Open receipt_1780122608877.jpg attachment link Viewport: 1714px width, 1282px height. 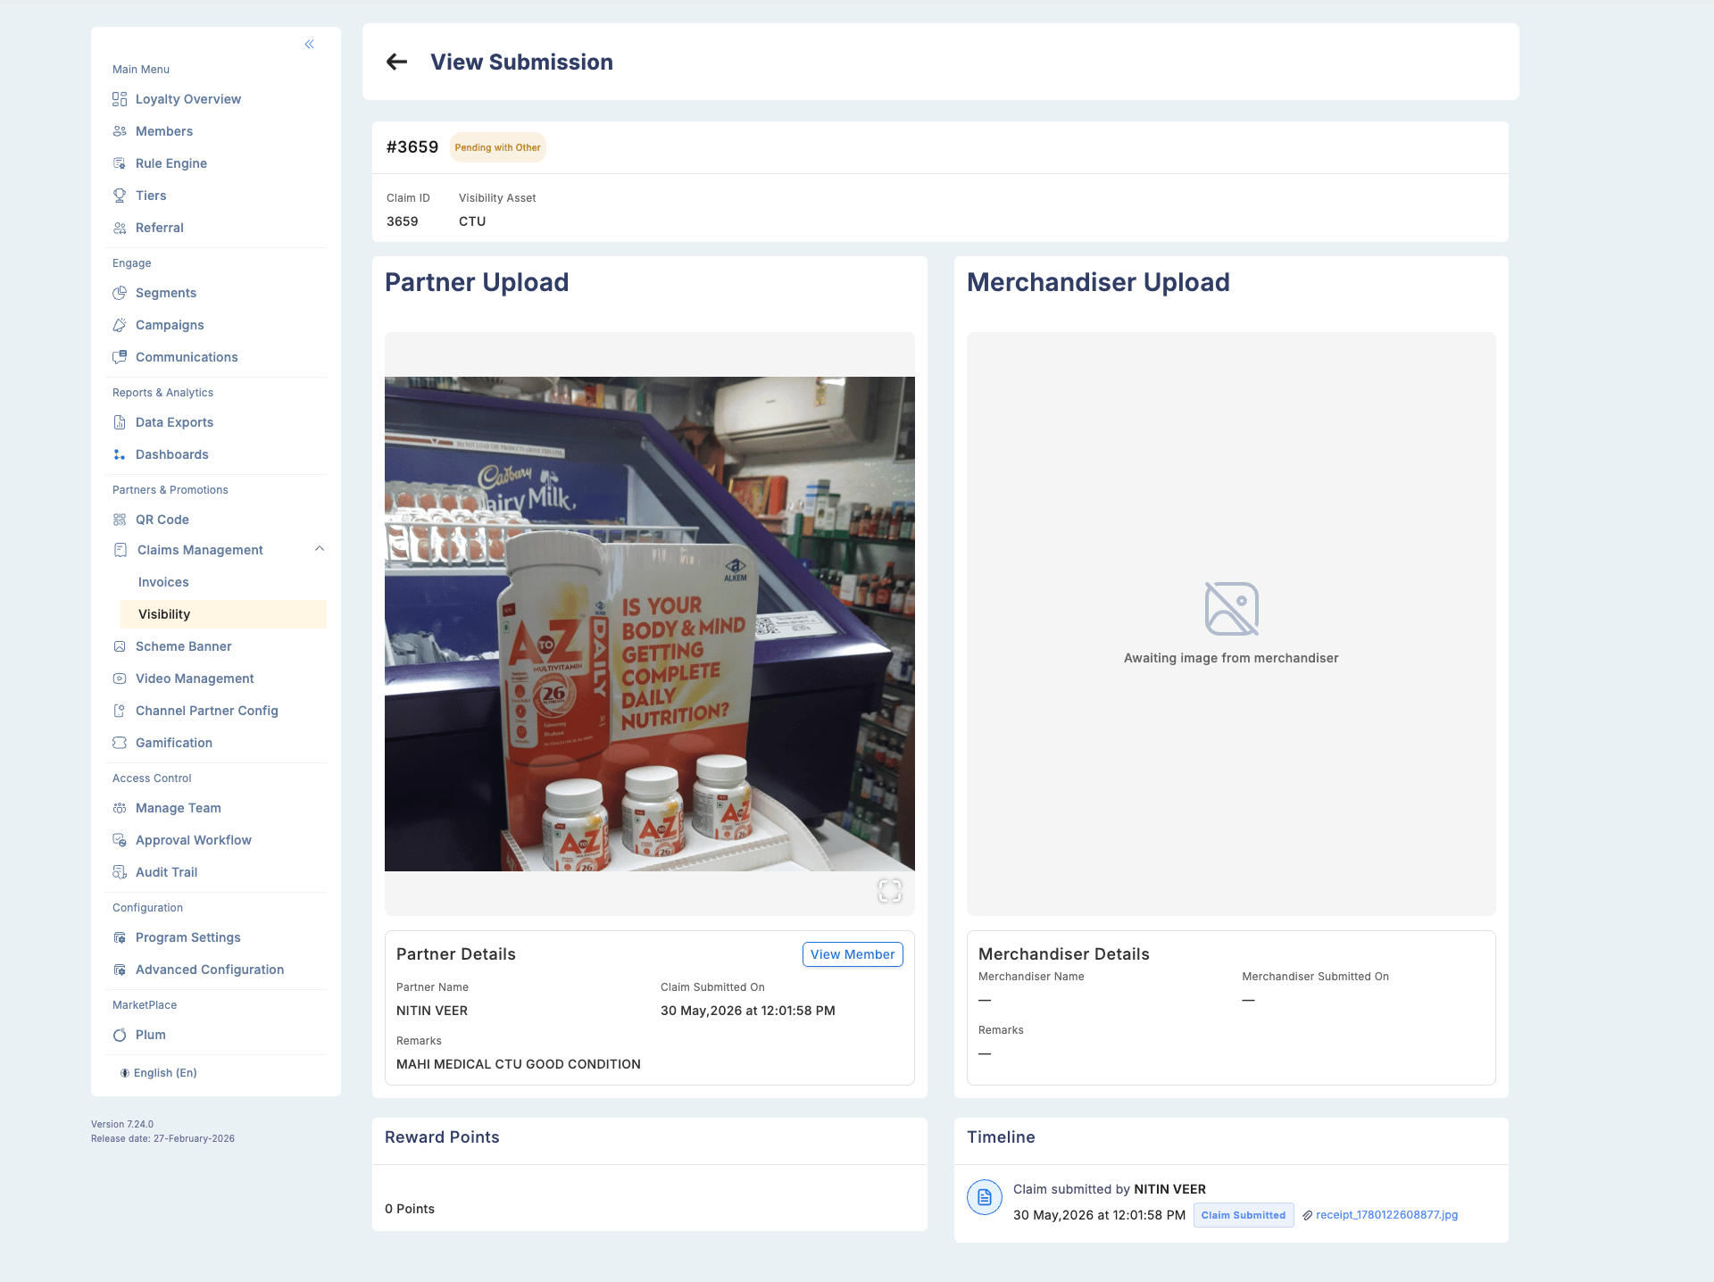(x=1386, y=1215)
